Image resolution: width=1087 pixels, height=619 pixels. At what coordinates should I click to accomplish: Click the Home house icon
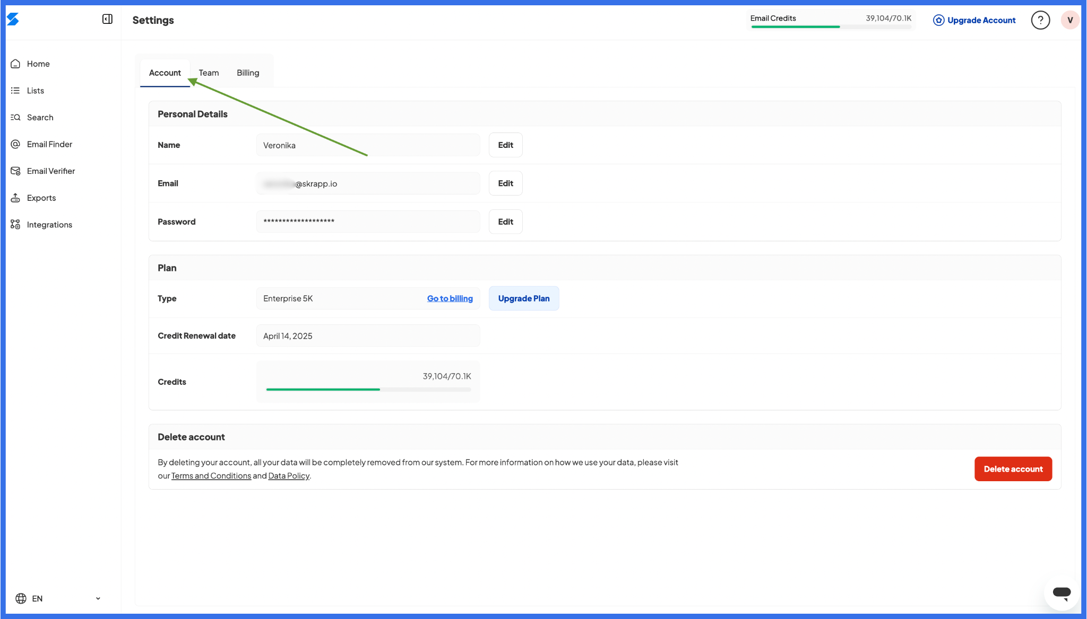coord(15,64)
